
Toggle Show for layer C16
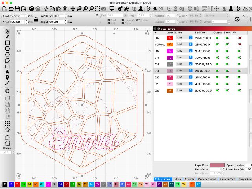(227, 64)
